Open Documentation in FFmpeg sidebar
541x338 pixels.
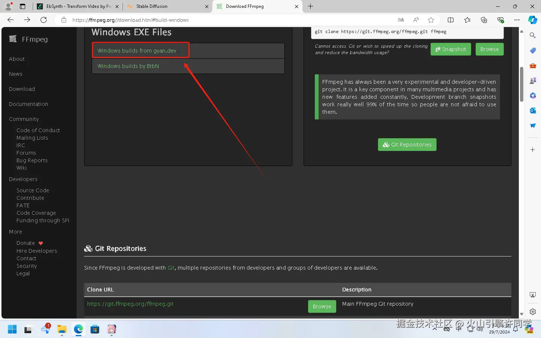29,104
